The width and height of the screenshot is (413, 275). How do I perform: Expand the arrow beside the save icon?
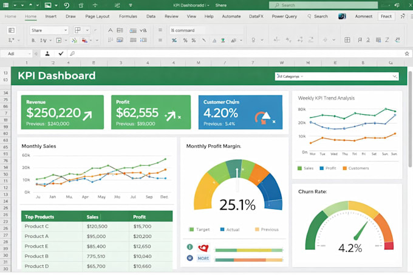(x=56, y=5)
